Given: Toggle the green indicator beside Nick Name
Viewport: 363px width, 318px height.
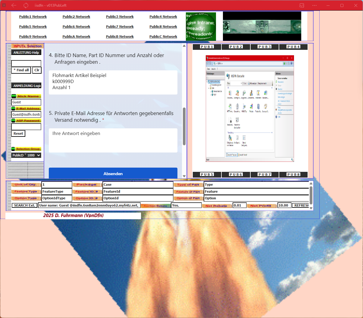Looking at the screenshot, I should click(14, 96).
